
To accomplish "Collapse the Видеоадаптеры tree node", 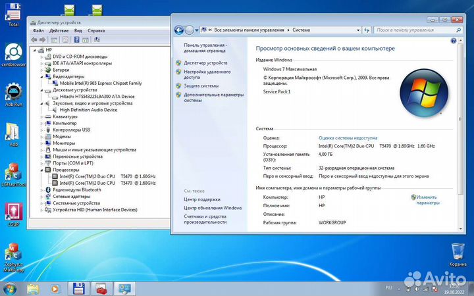I will coord(42,77).
